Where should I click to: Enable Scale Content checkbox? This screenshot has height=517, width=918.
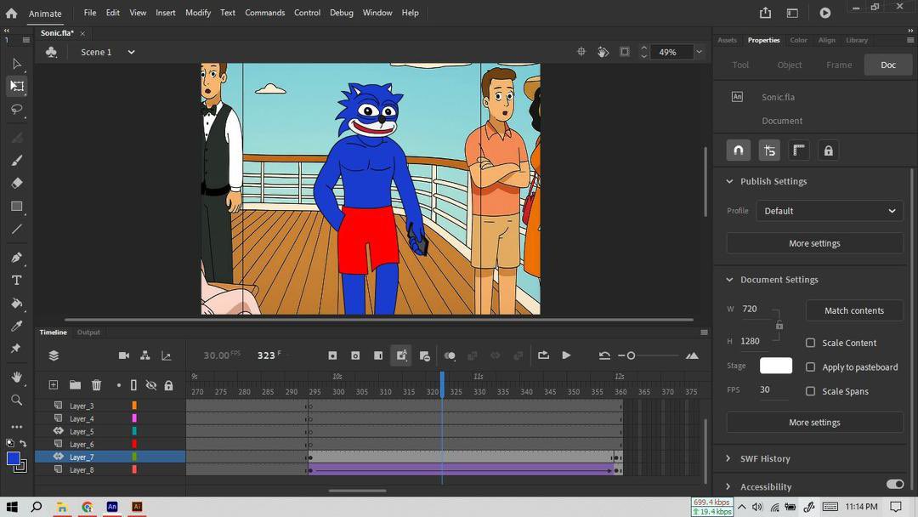[810, 343]
